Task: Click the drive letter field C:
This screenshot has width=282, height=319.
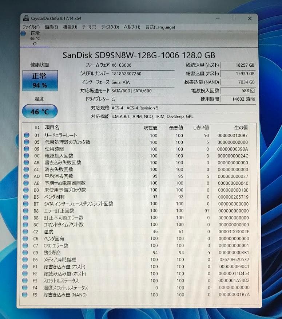Action: point(143,99)
